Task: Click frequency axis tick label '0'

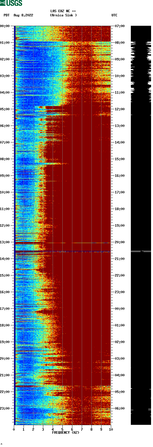Action: pos(14,430)
